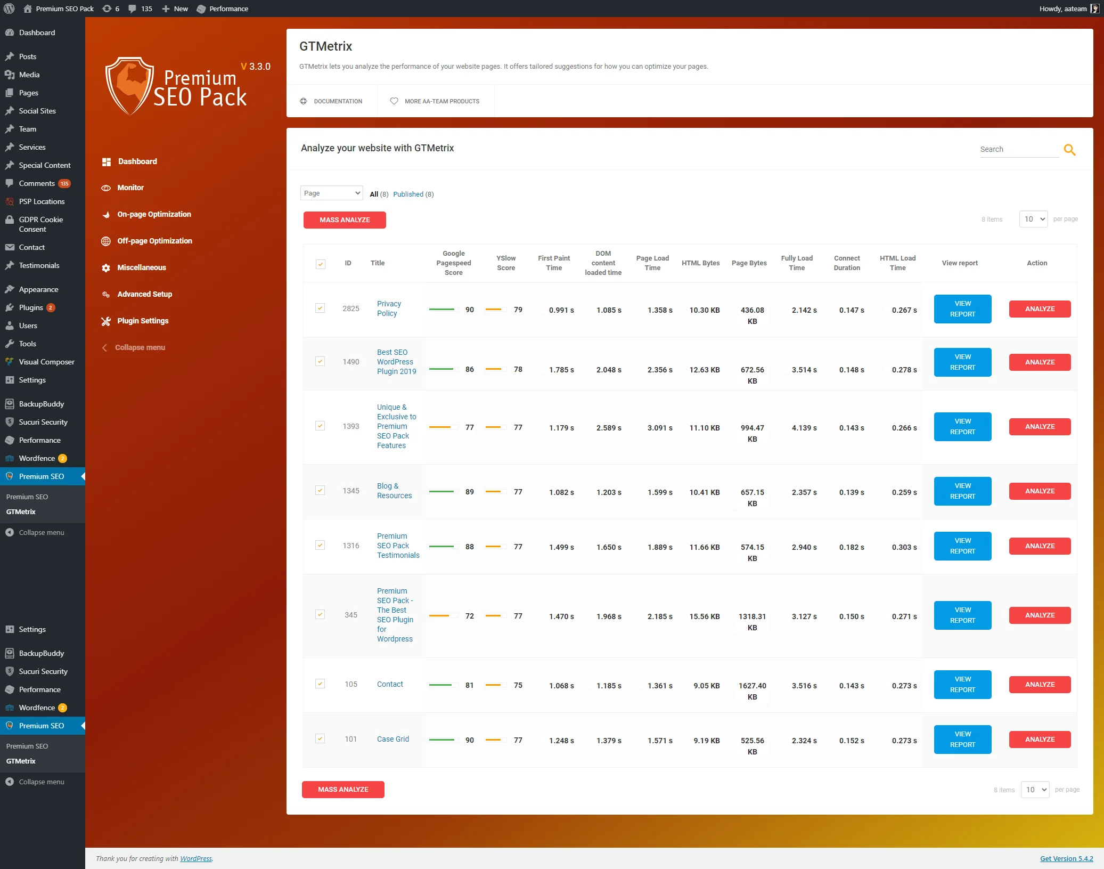This screenshot has width=1104, height=869.
Task: Click the Plugins plug icon in sidebar
Action: [x=10, y=307]
